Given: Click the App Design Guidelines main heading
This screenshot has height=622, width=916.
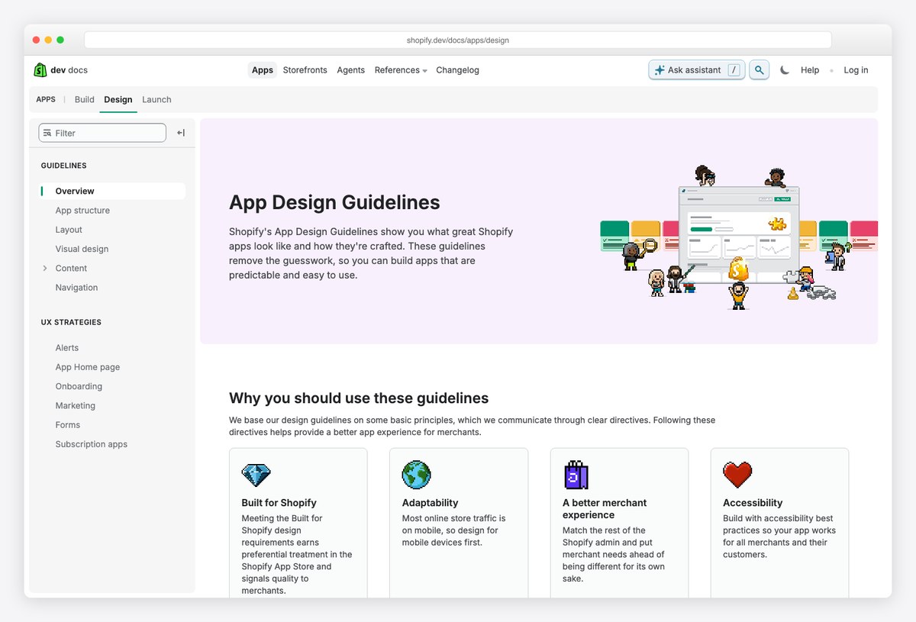Looking at the screenshot, I should (x=334, y=202).
